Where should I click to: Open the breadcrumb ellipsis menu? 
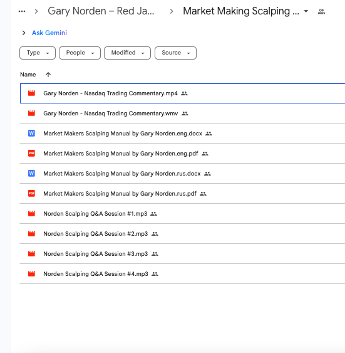tap(22, 11)
